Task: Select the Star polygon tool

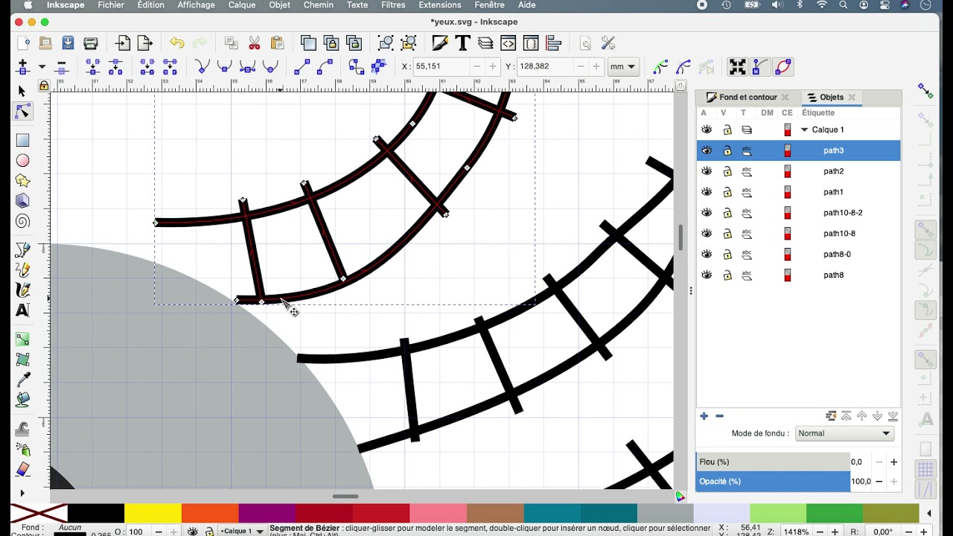Action: point(22,181)
